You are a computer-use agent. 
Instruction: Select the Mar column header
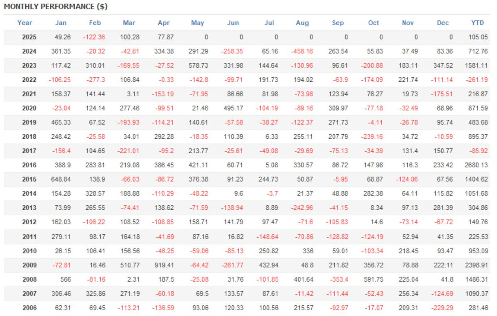point(129,23)
